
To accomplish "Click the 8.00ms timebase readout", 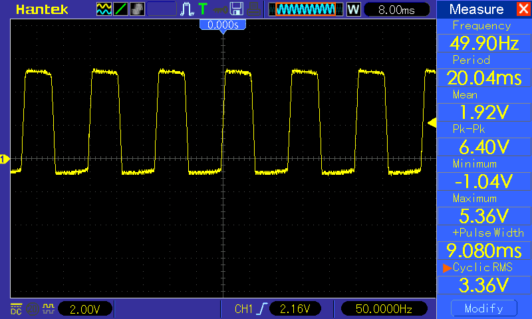I will click(x=396, y=10).
